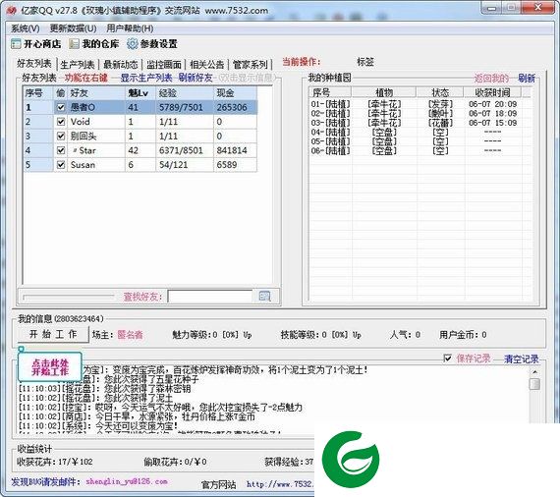This screenshot has height=497, width=560.
Task: Click log line about 牡丹价格上涨
Action: tap(138, 416)
